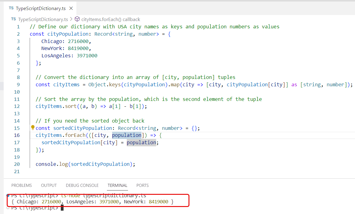
Task: Close the TypeScriptDictionary.ts tab
Action: coord(71,8)
